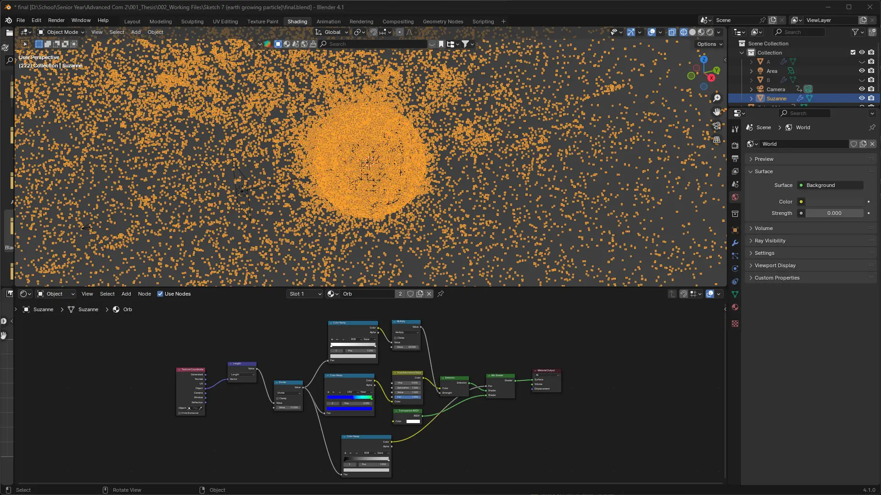881x495 pixels.
Task: Open the Object Mode dropdown
Action: 61,32
